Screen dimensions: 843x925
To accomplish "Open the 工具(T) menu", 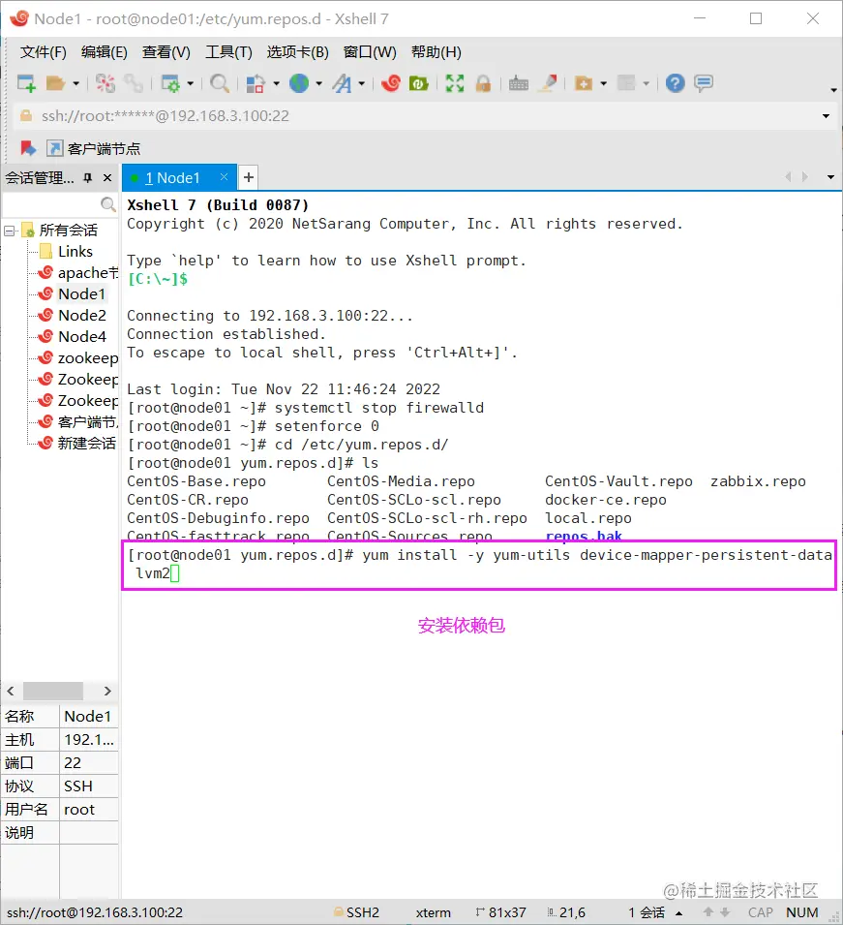I will [x=228, y=52].
